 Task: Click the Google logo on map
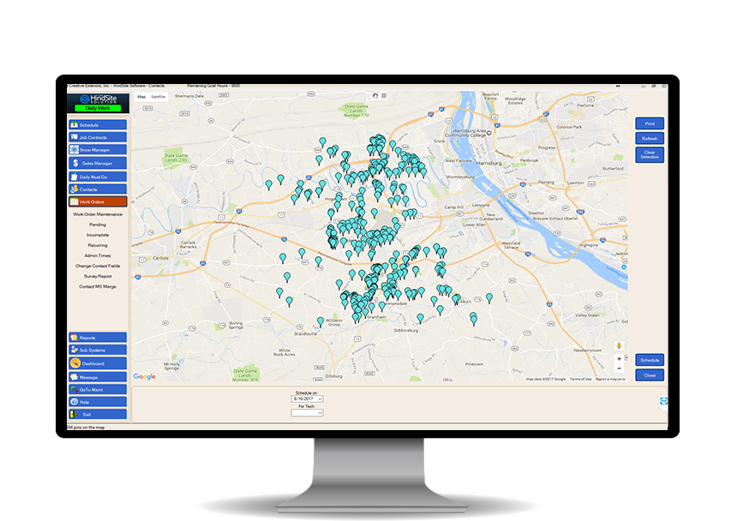coord(144,376)
